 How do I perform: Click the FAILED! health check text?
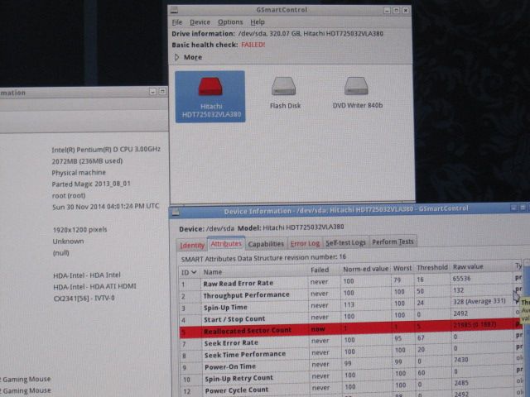pos(253,45)
